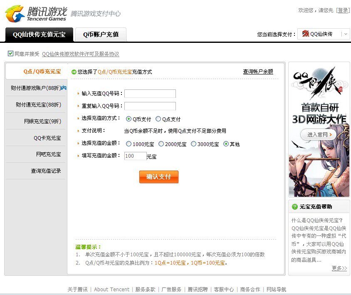Open the QQ仙侠传游戏软件许可及服务协议 link

[81, 54]
